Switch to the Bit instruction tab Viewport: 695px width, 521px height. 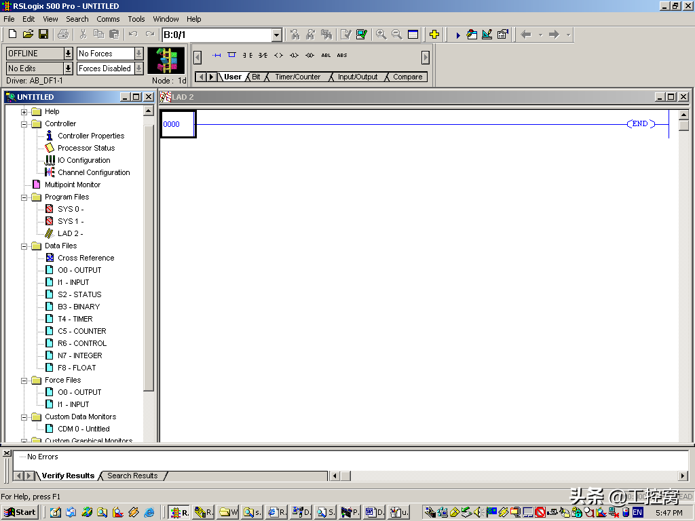pos(256,77)
